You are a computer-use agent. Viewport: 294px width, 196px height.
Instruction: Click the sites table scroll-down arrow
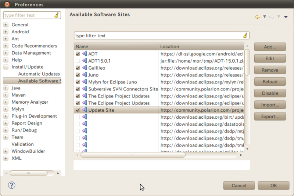click(247, 149)
